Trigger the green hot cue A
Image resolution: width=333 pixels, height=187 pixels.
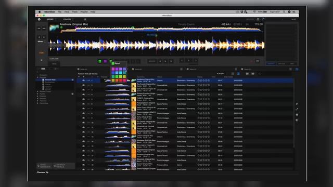pyautogui.click(x=100, y=61)
